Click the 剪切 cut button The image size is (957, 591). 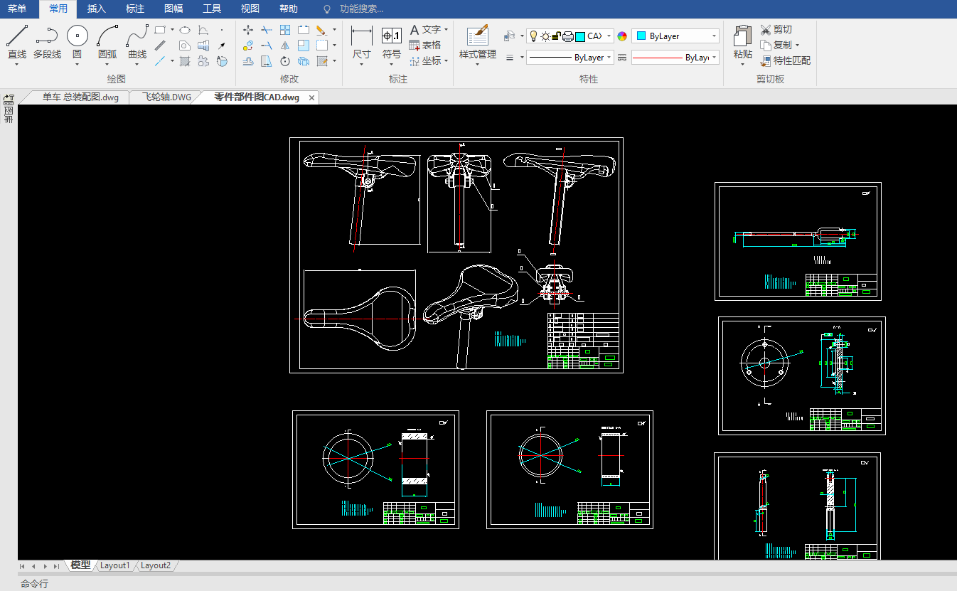776,29
